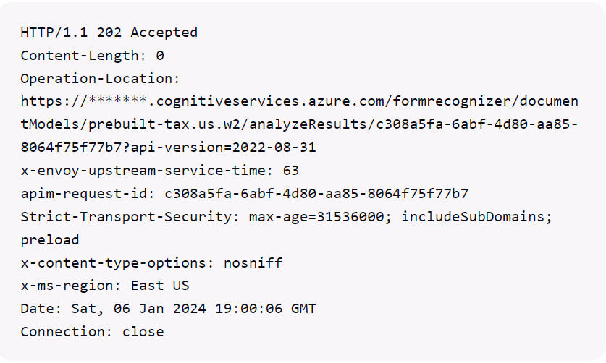This screenshot has width=606, height=363.
Task: Click the nosniff value
Action: pyautogui.click(x=253, y=262)
